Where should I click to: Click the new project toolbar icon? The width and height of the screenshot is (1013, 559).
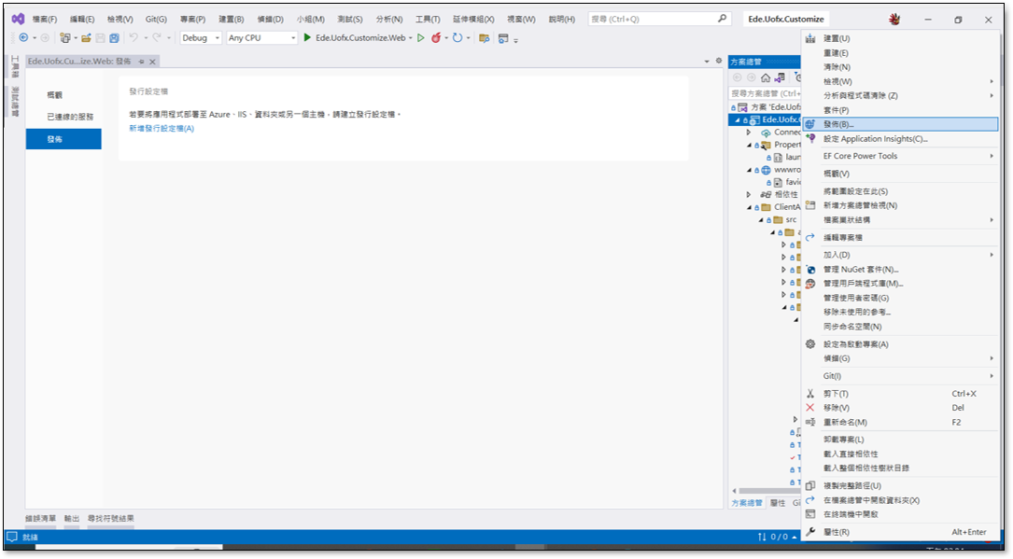pos(64,38)
